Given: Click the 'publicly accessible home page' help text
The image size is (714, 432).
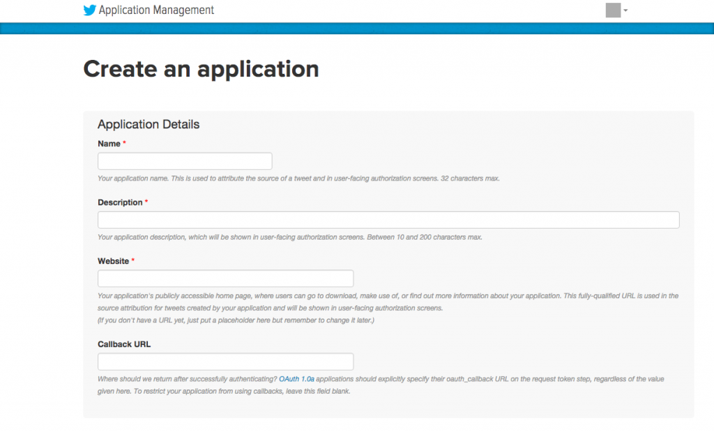Looking at the screenshot, I should tap(388, 302).
